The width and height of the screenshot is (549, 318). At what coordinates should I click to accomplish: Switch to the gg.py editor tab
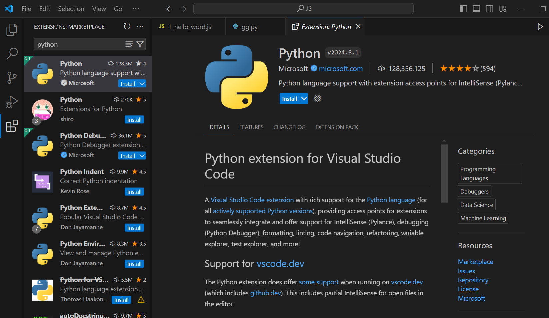(x=255, y=26)
